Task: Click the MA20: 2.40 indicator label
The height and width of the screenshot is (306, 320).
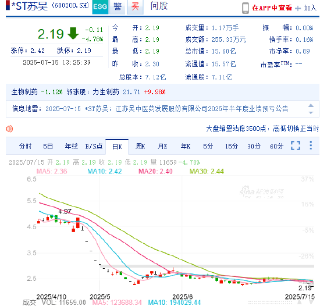Action: pos(155,171)
